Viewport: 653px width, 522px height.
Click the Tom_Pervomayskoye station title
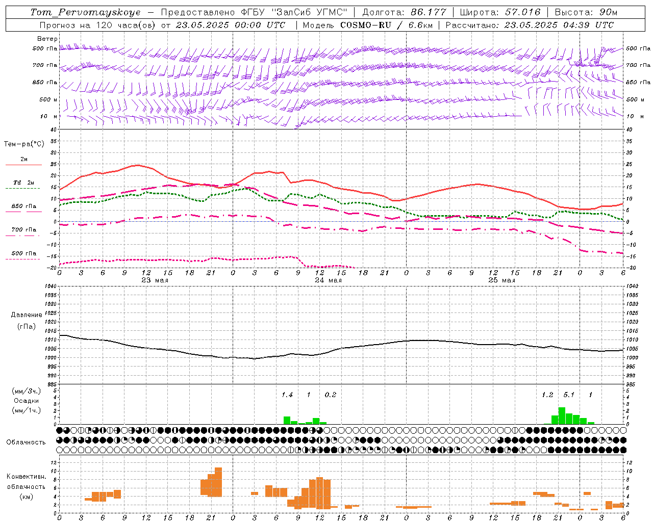(85, 12)
